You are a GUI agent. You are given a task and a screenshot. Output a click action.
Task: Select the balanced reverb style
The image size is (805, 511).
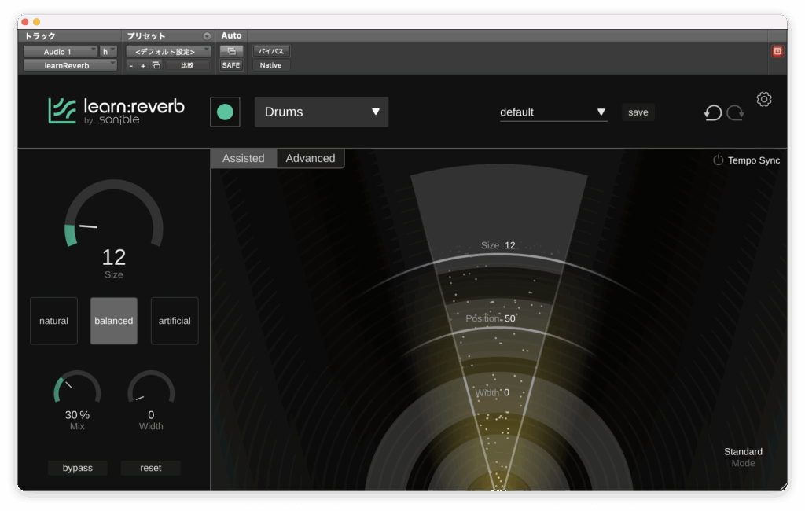tap(114, 321)
